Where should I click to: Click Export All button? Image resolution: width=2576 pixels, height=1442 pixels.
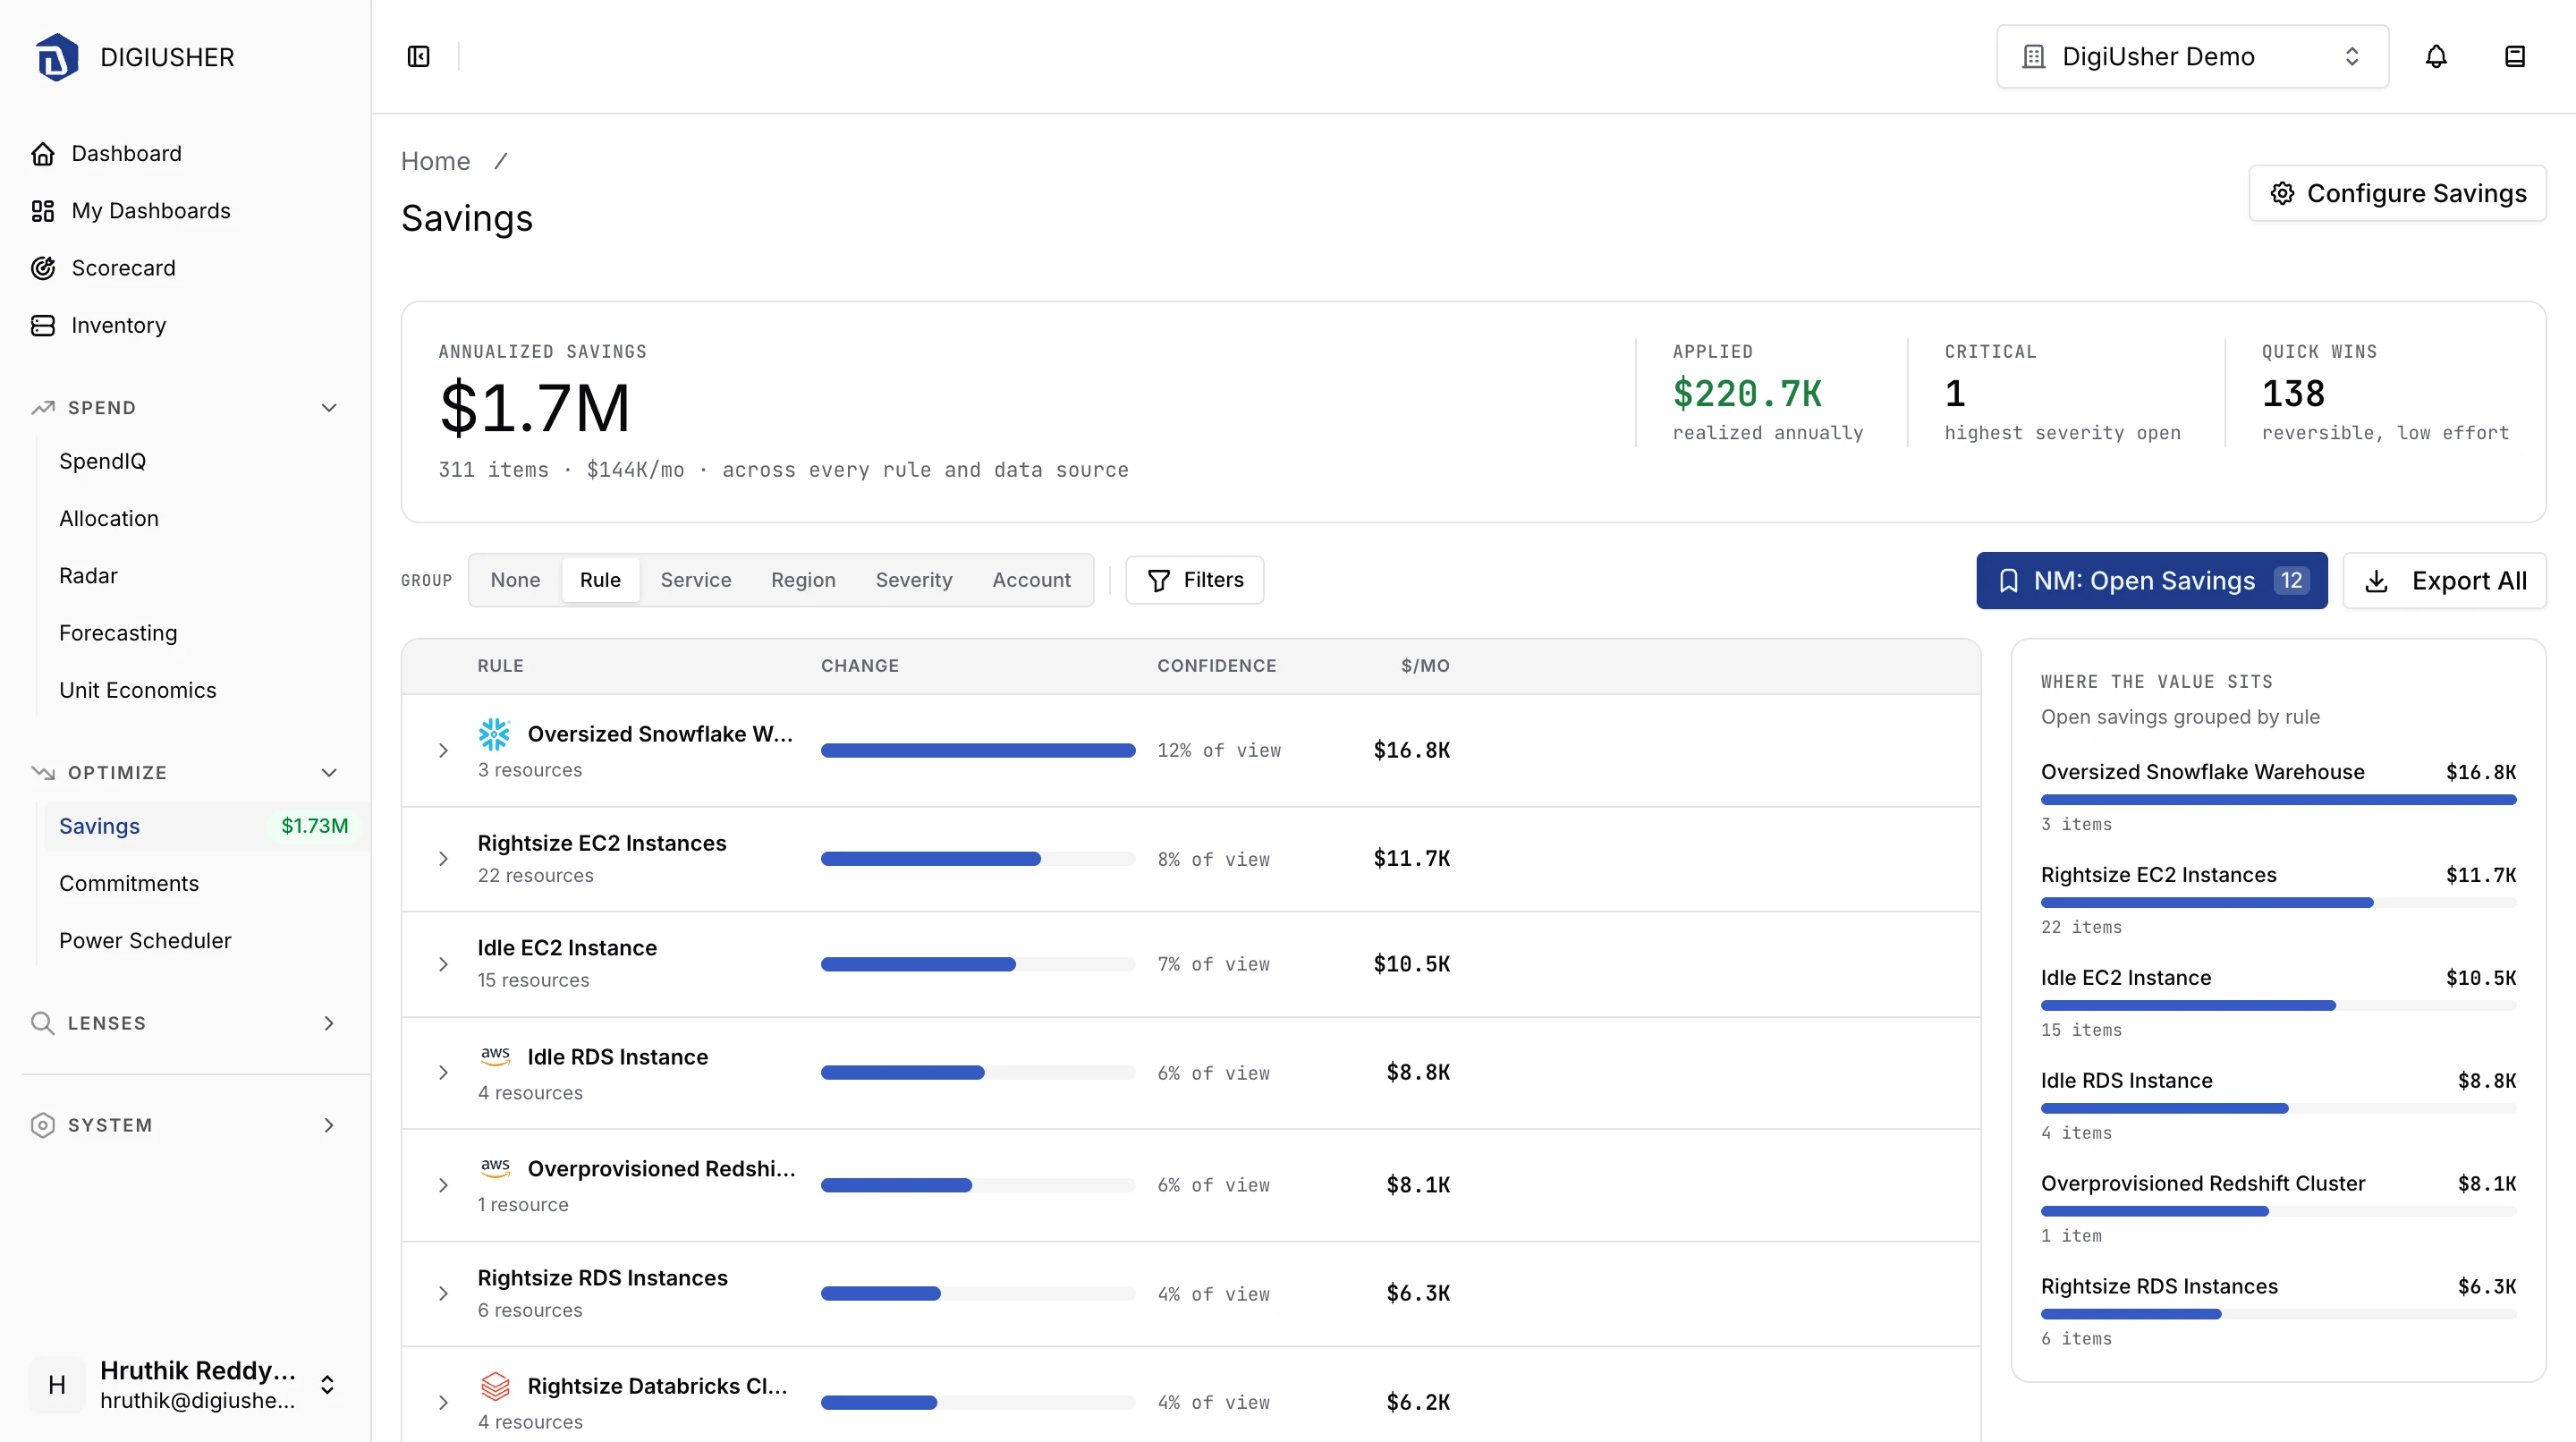point(2444,580)
